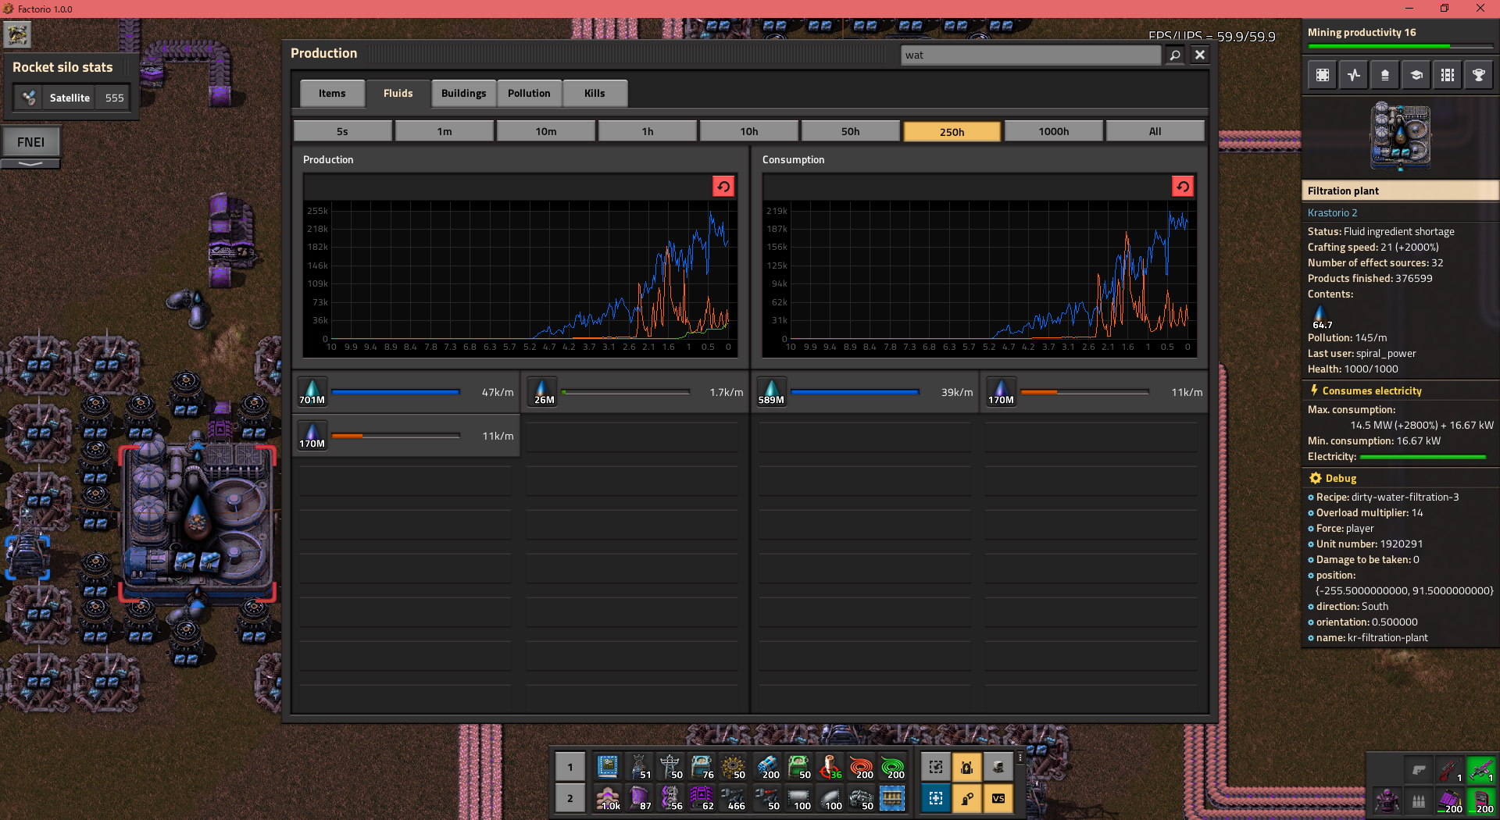Select the 10h time range
The width and height of the screenshot is (1500, 820).
click(749, 131)
